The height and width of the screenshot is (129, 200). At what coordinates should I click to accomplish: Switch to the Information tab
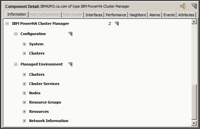(x=17, y=14)
